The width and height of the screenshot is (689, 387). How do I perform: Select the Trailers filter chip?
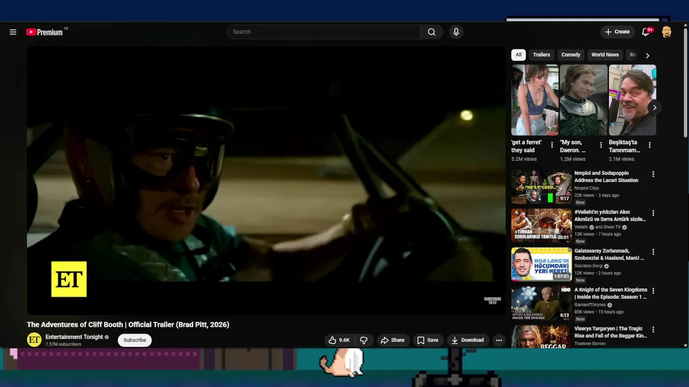click(542, 55)
